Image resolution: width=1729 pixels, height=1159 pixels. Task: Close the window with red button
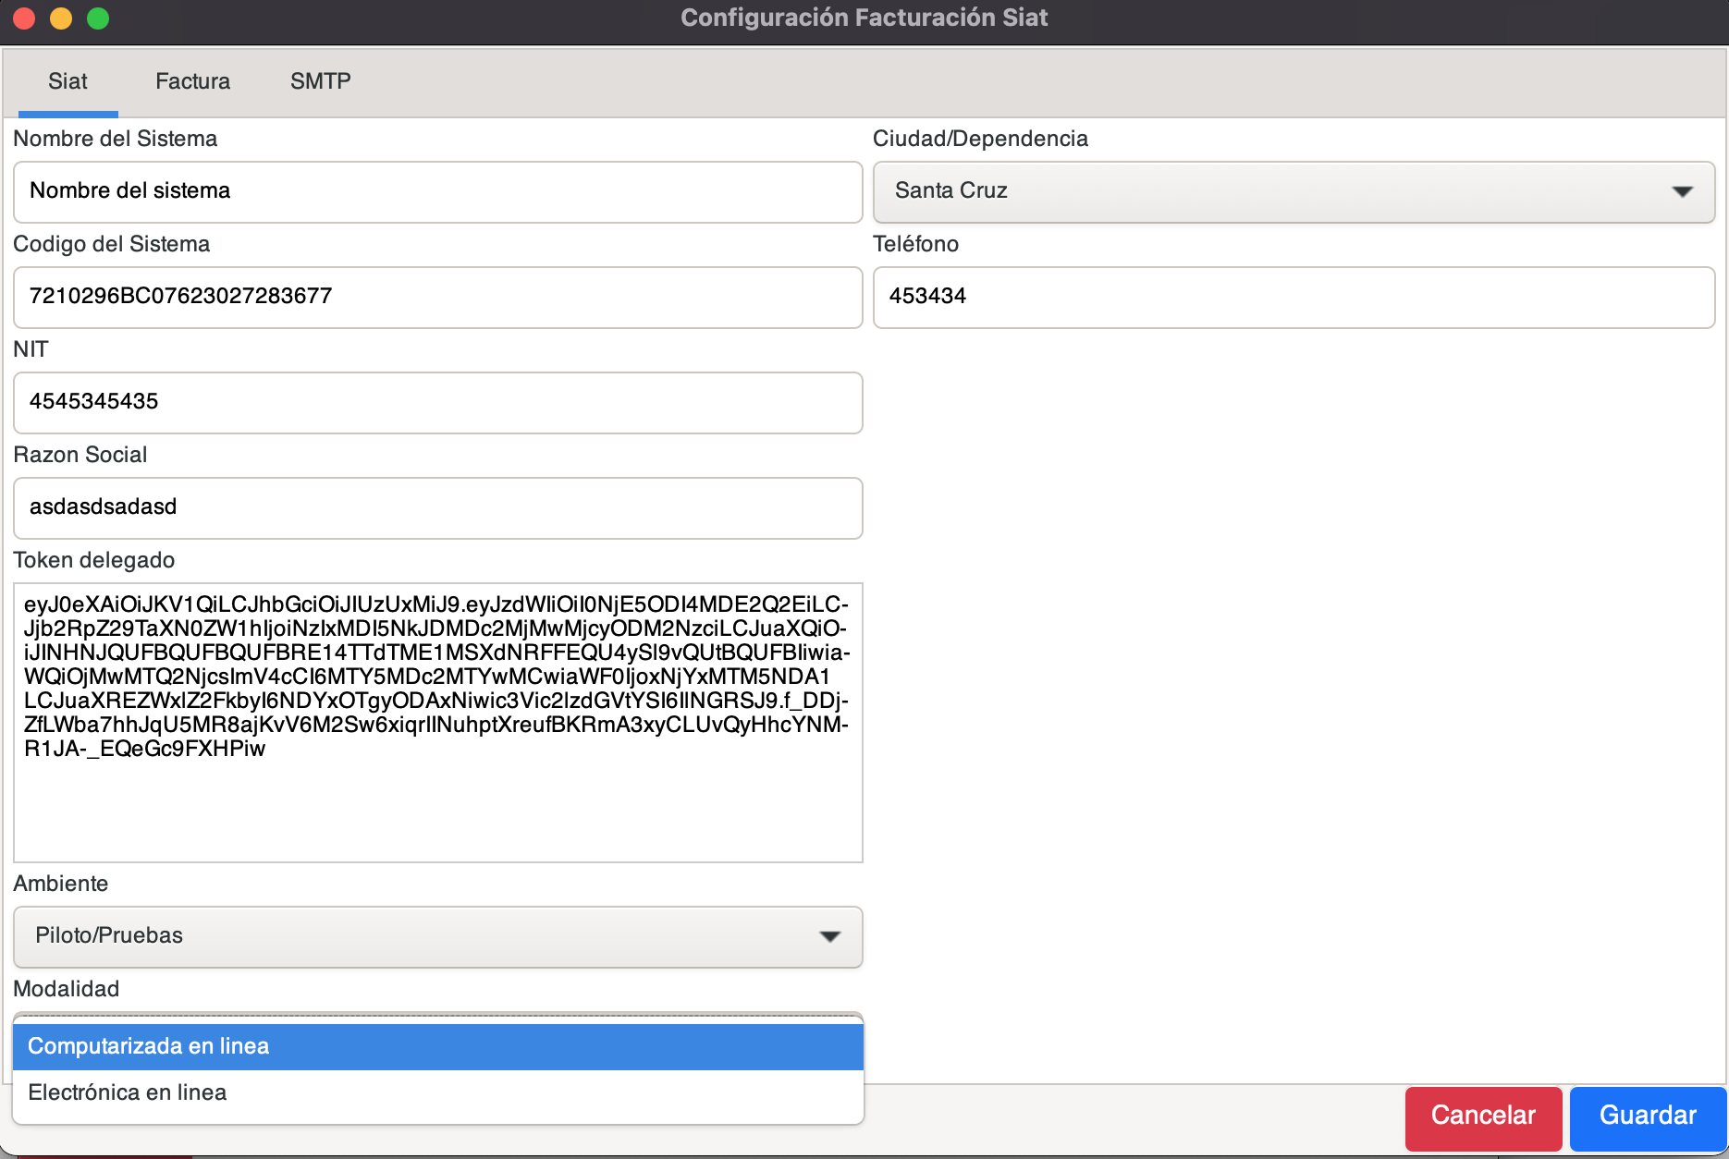pos(24,18)
